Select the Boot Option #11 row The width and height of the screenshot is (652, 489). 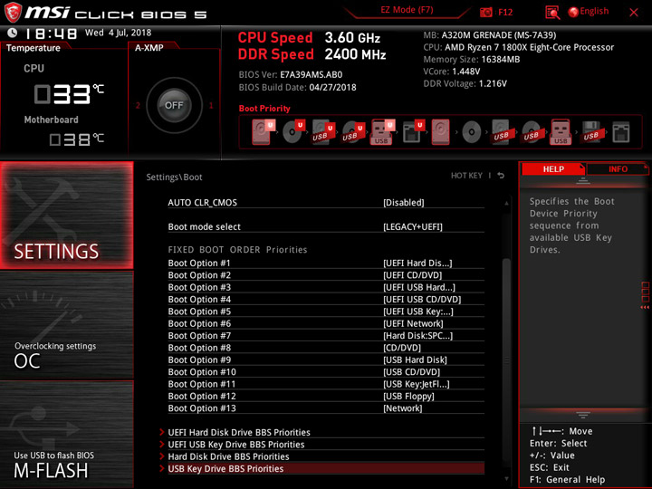[x=326, y=384]
